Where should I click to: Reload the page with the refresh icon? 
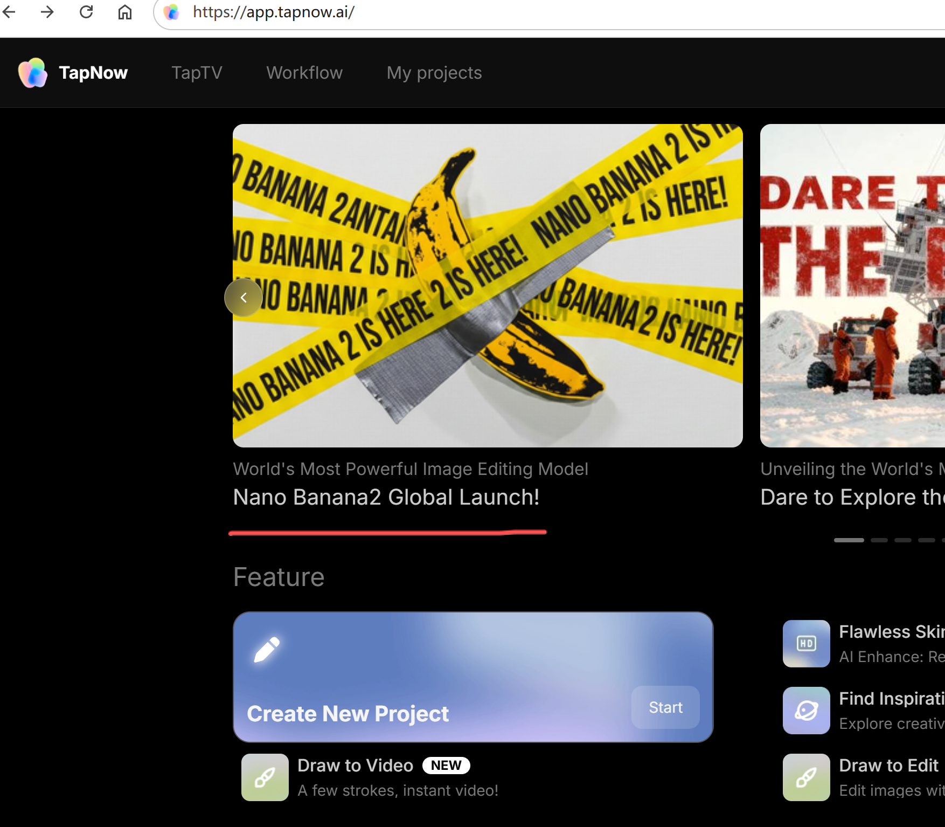point(86,11)
